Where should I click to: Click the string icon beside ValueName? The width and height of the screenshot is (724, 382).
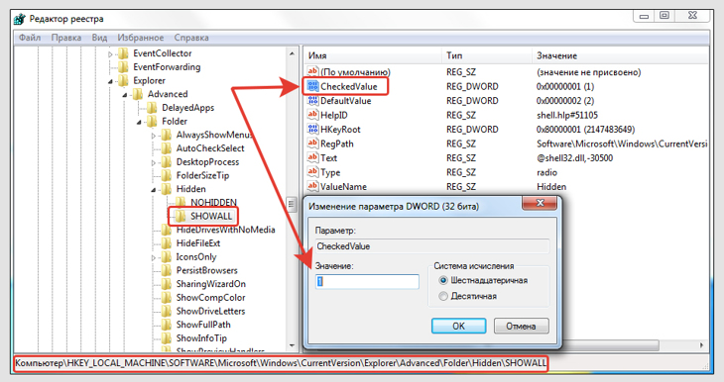(313, 186)
